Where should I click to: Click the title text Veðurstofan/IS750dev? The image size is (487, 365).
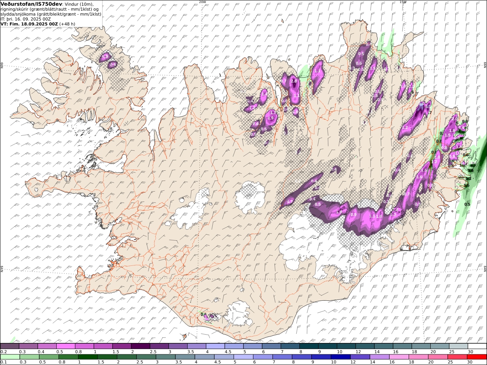point(32,4)
